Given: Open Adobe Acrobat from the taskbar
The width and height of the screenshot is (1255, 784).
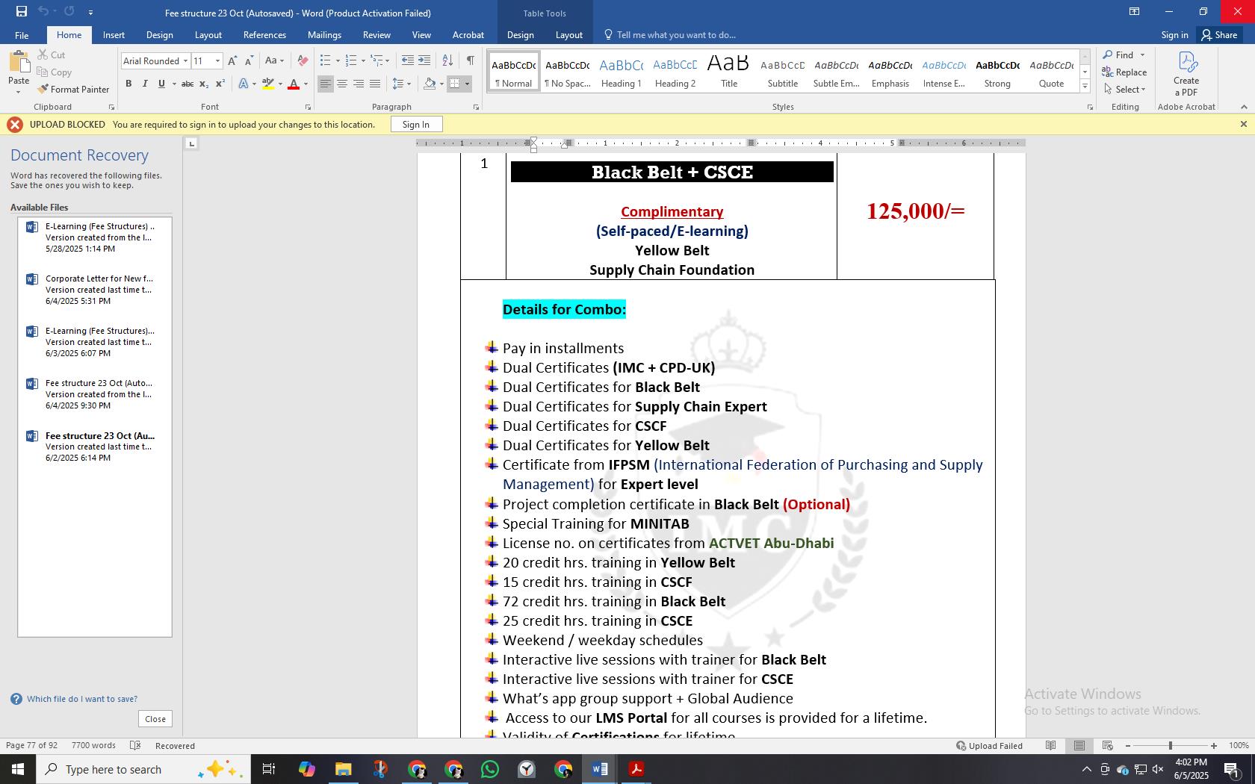Looking at the screenshot, I should coord(636,769).
